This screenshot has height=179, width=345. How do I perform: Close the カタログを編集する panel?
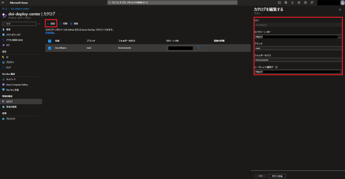pyautogui.click(x=340, y=9)
